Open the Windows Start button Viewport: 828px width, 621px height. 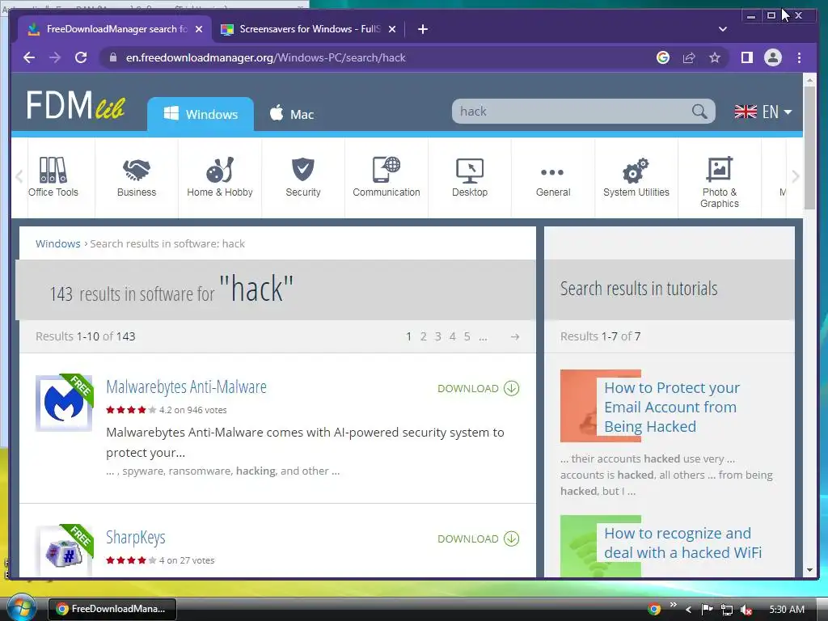(20, 607)
